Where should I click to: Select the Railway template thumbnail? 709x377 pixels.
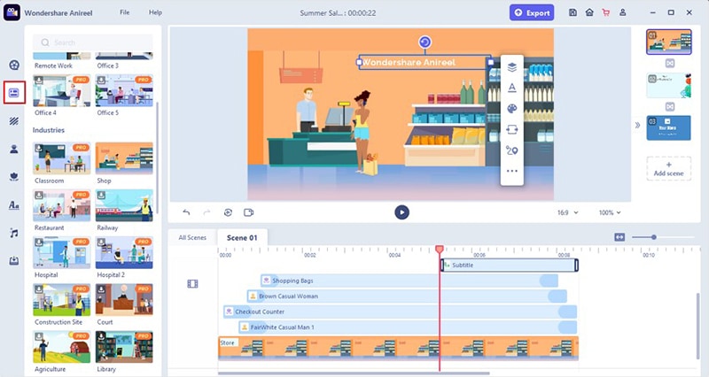click(124, 205)
